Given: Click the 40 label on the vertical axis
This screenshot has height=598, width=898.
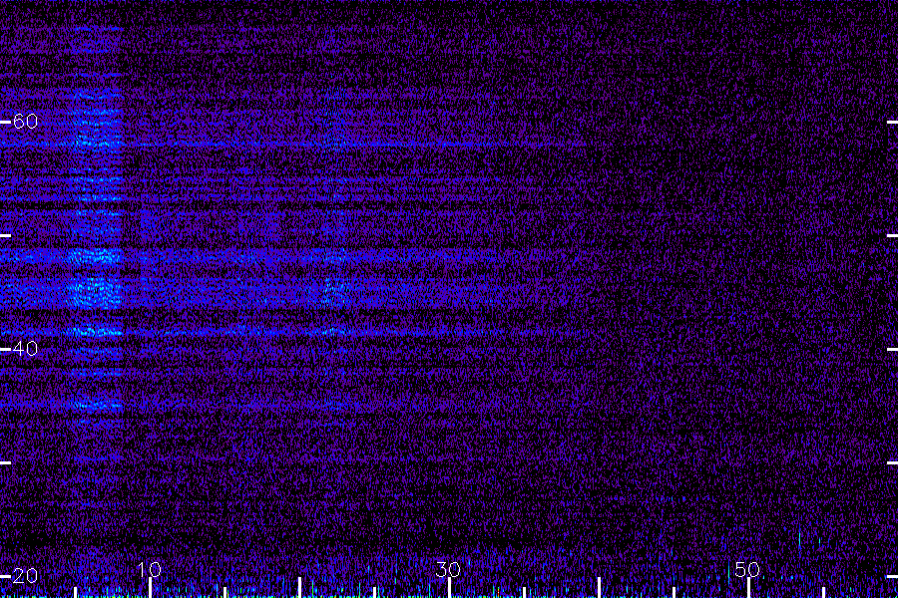Looking at the screenshot, I should click(x=25, y=349).
